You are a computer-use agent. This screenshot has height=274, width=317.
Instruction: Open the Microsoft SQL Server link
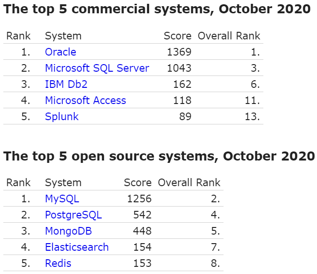point(97,68)
